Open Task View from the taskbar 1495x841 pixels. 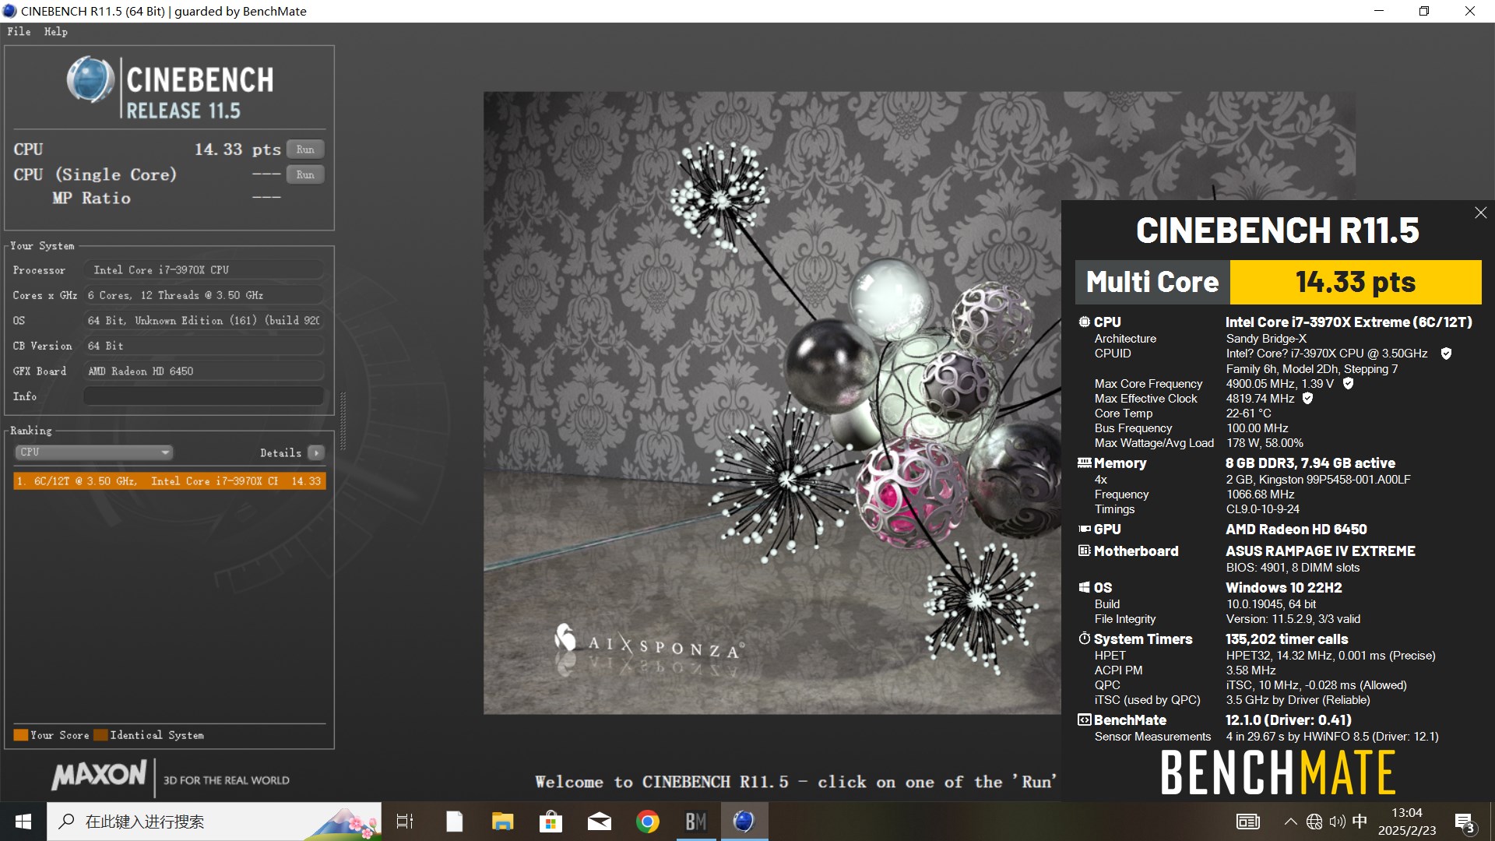[x=405, y=822]
